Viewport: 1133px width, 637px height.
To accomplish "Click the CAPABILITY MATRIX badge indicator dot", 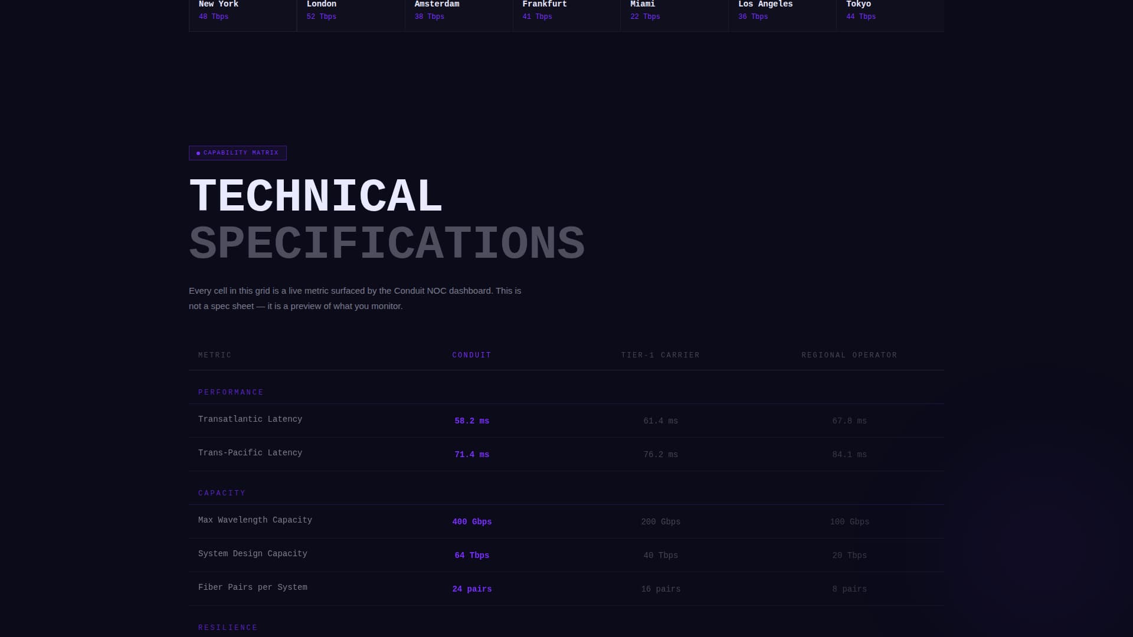I will point(198,153).
